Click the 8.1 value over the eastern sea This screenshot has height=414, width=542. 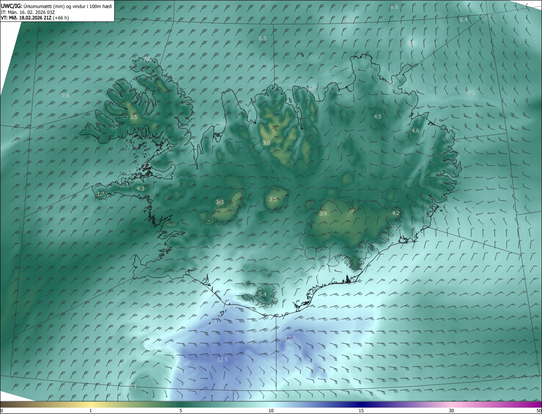[x=471, y=93]
